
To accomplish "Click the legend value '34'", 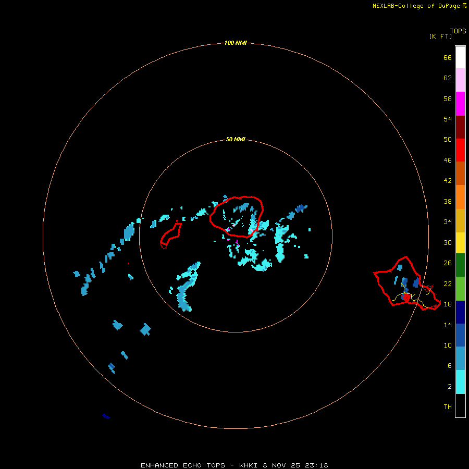I will point(448,221).
